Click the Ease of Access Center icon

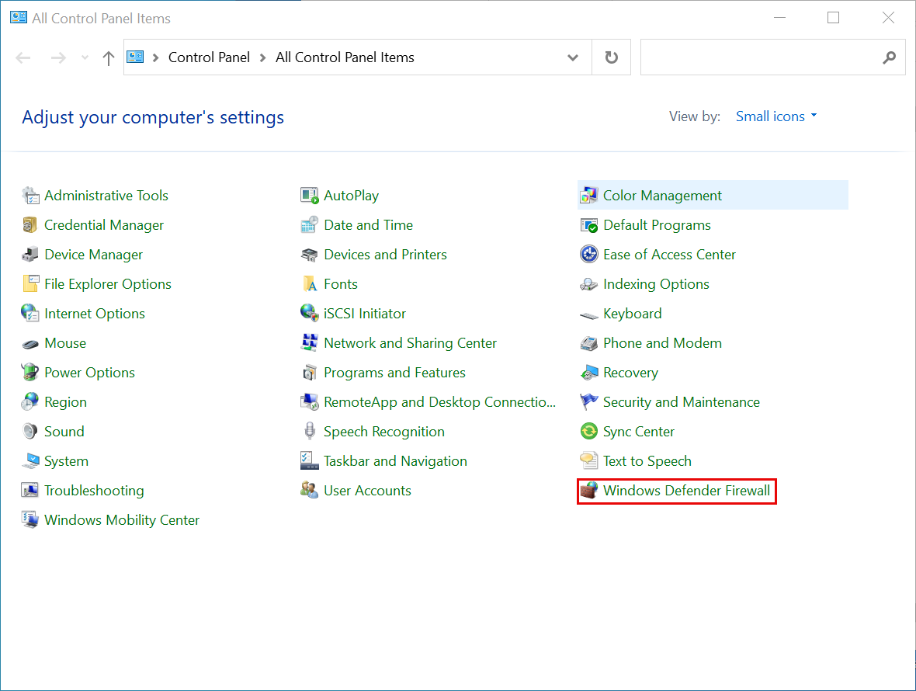[589, 255]
